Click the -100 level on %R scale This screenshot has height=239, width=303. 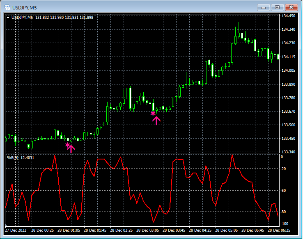[284, 224]
